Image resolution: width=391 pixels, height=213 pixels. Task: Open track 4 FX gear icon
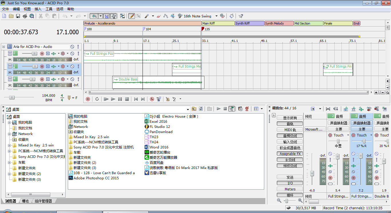pyautogui.click(x=63, y=79)
